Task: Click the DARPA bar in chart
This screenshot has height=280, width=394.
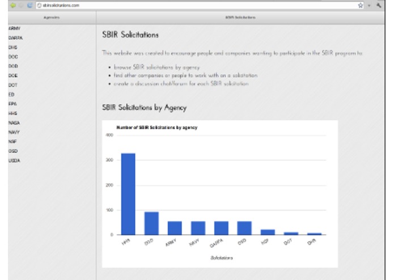Action: (221, 228)
